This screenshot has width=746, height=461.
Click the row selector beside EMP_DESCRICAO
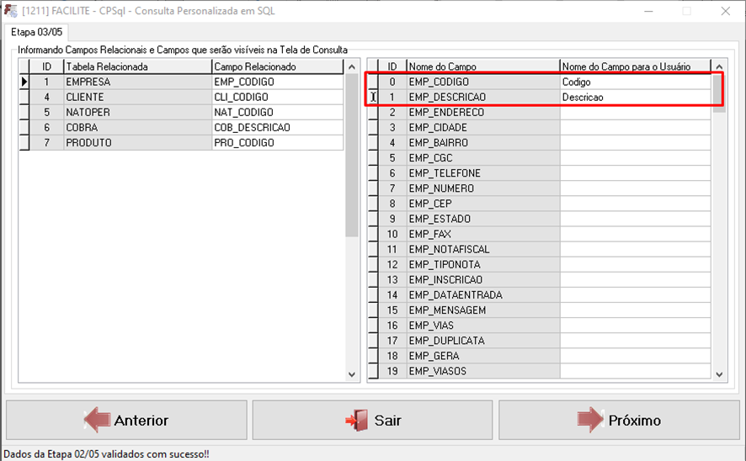[373, 98]
